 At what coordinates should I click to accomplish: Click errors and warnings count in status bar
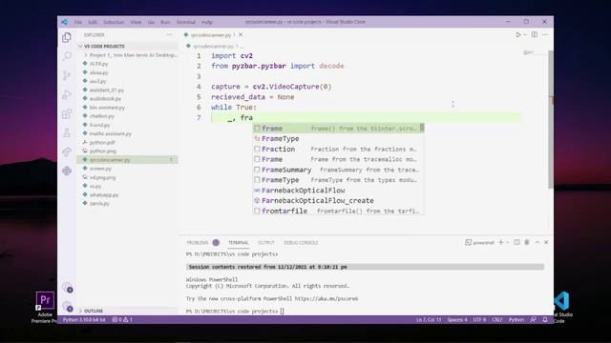point(122,320)
